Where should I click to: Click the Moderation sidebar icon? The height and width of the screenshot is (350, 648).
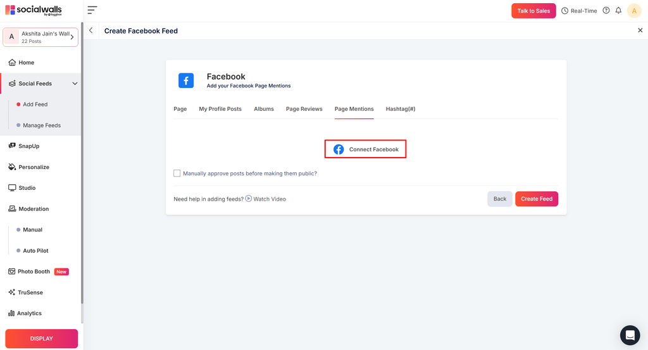point(12,209)
